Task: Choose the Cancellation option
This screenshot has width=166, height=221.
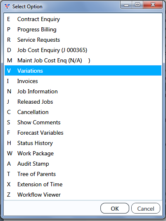Action: click(x=83, y=112)
